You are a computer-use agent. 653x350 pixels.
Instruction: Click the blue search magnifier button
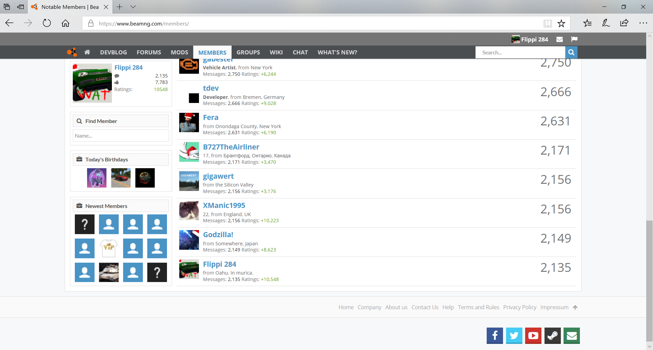click(x=571, y=52)
